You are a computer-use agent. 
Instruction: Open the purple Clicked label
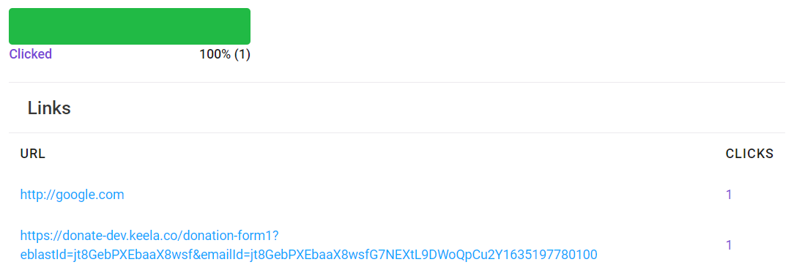pyautogui.click(x=31, y=54)
